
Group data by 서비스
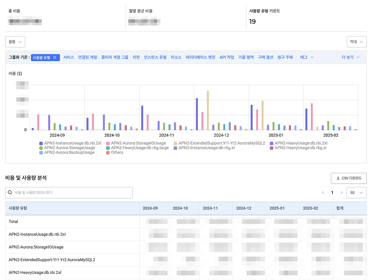[68, 57]
